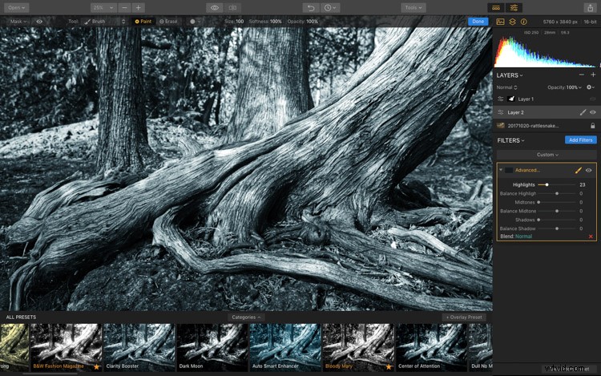Click the Layer 1 adjustments icon

(x=500, y=99)
